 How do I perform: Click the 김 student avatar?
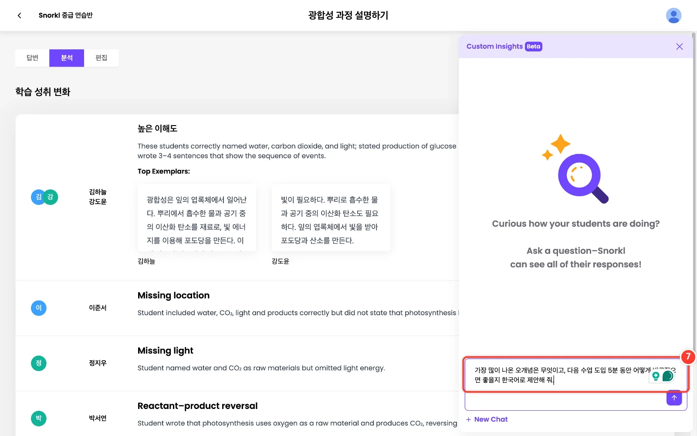[x=38, y=197]
